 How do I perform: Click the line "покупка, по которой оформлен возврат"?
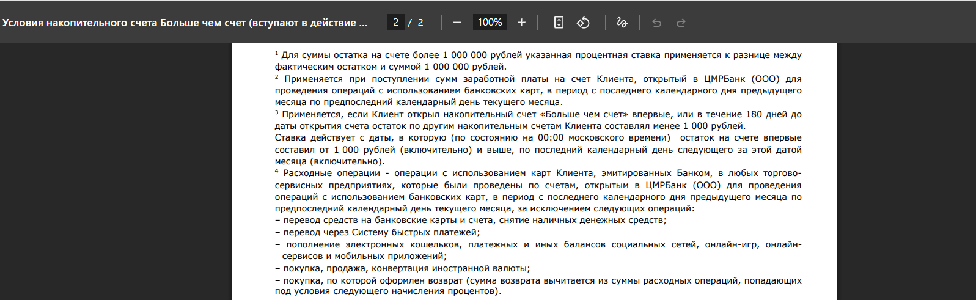point(538,280)
